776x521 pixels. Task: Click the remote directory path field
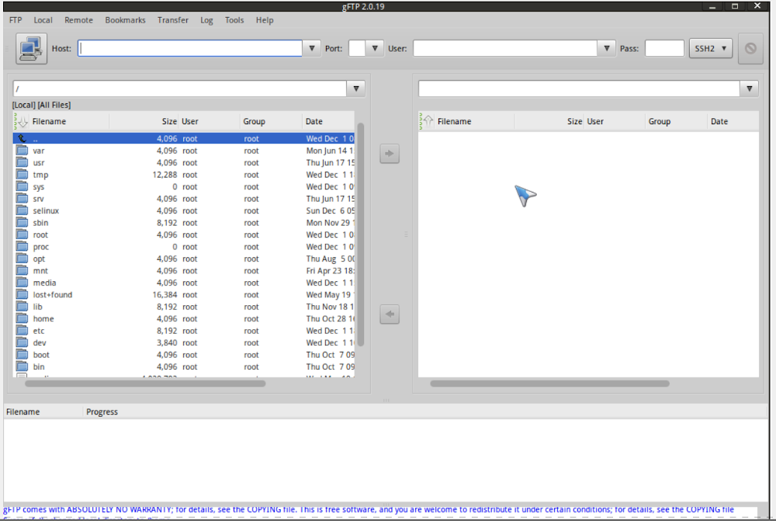pos(579,89)
